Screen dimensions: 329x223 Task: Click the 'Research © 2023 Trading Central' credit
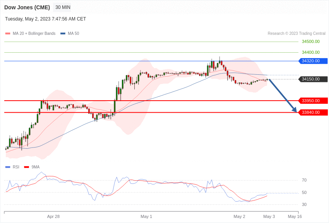tap(296, 34)
